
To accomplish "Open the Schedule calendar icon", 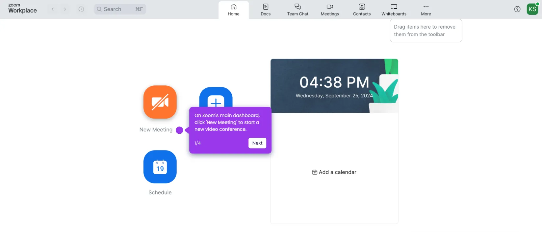I will coord(160,167).
